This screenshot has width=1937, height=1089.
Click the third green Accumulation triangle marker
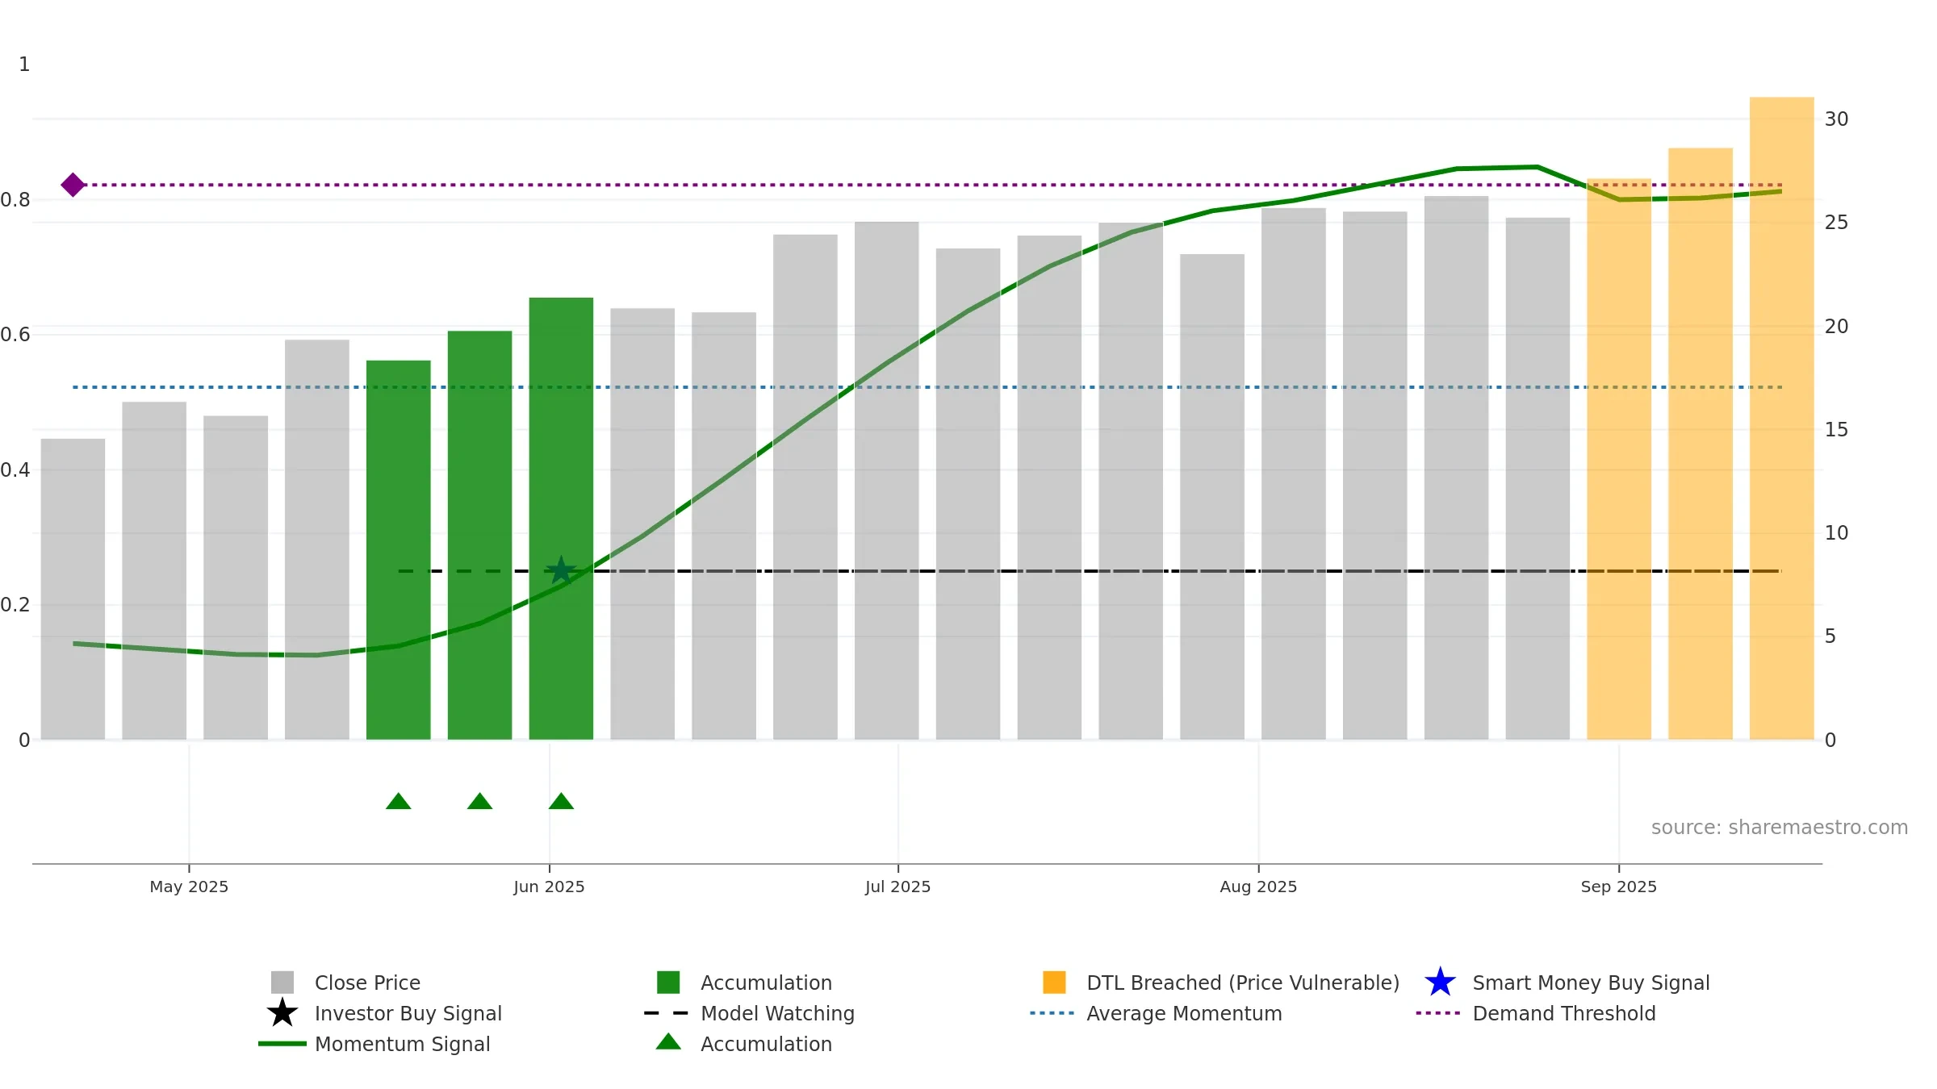coord(561,801)
